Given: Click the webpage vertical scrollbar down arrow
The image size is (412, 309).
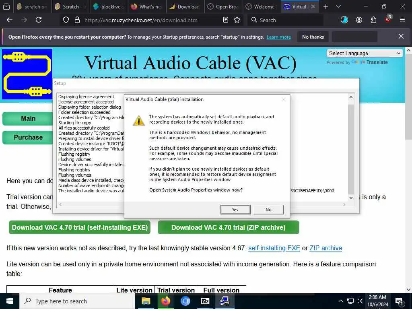Looking at the screenshot, I should [409, 290].
